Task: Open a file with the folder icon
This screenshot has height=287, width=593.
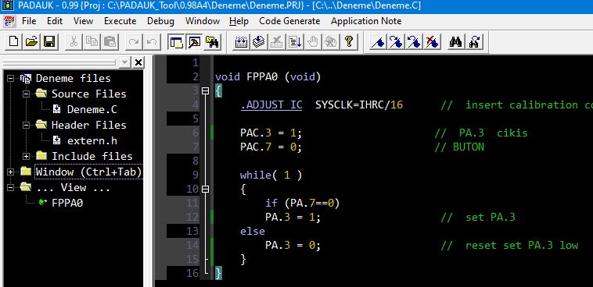Action: click(31, 41)
